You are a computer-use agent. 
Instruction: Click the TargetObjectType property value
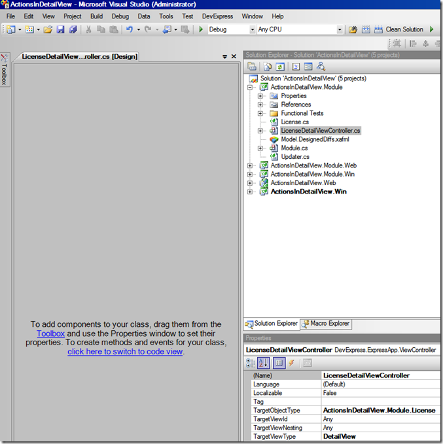tap(381, 411)
